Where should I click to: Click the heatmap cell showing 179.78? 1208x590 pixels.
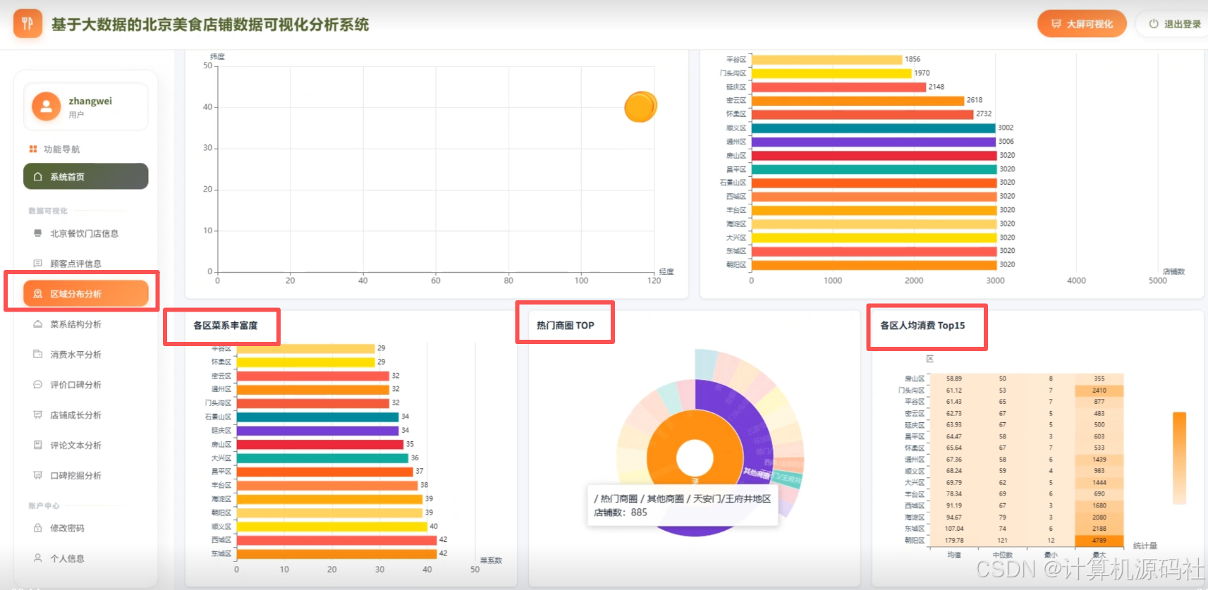tap(953, 541)
